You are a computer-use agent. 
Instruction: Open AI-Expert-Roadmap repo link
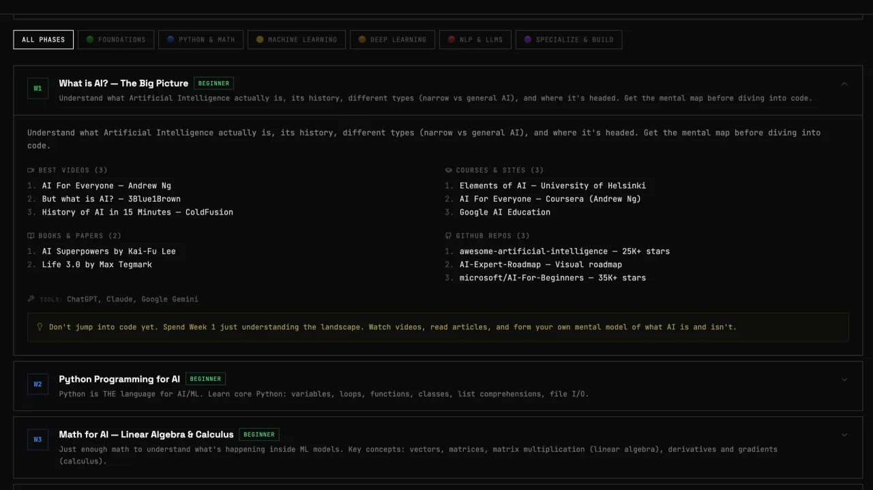[540, 264]
